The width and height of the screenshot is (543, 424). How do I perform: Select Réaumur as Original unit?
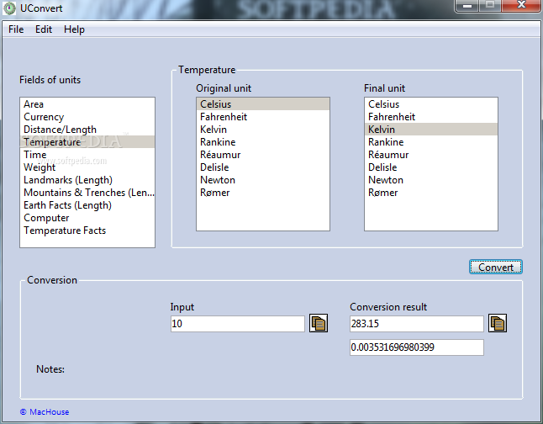263,155
